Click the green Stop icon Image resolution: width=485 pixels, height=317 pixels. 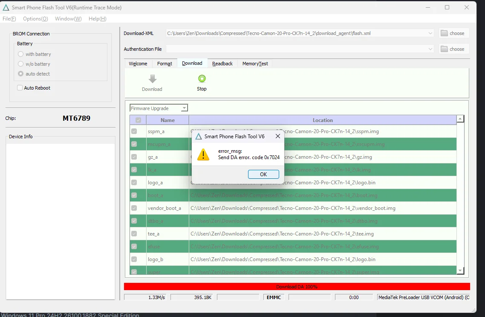[x=202, y=79]
